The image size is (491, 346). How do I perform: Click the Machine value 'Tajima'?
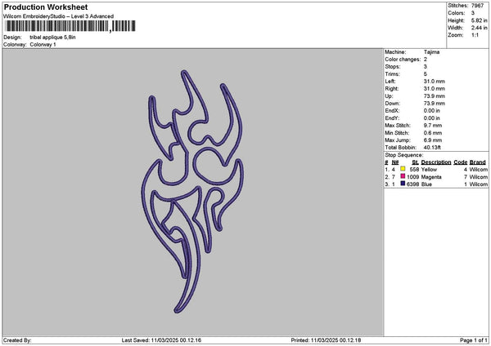point(431,52)
